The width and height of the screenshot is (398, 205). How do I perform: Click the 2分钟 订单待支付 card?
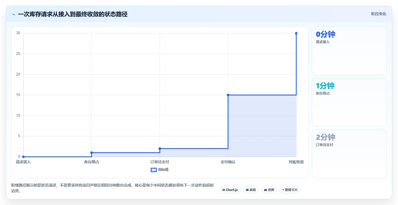(349, 154)
